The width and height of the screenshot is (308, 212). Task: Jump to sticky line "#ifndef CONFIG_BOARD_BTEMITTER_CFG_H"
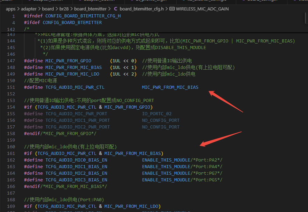click(72, 16)
